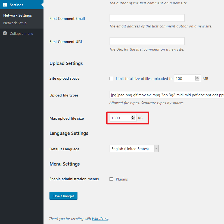Enable the limit total upload size checkbox
The image size is (224, 224).
[111, 79]
